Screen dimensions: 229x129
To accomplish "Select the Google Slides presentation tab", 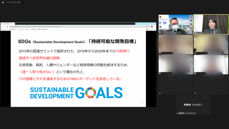I will pyautogui.click(x=7, y=24).
